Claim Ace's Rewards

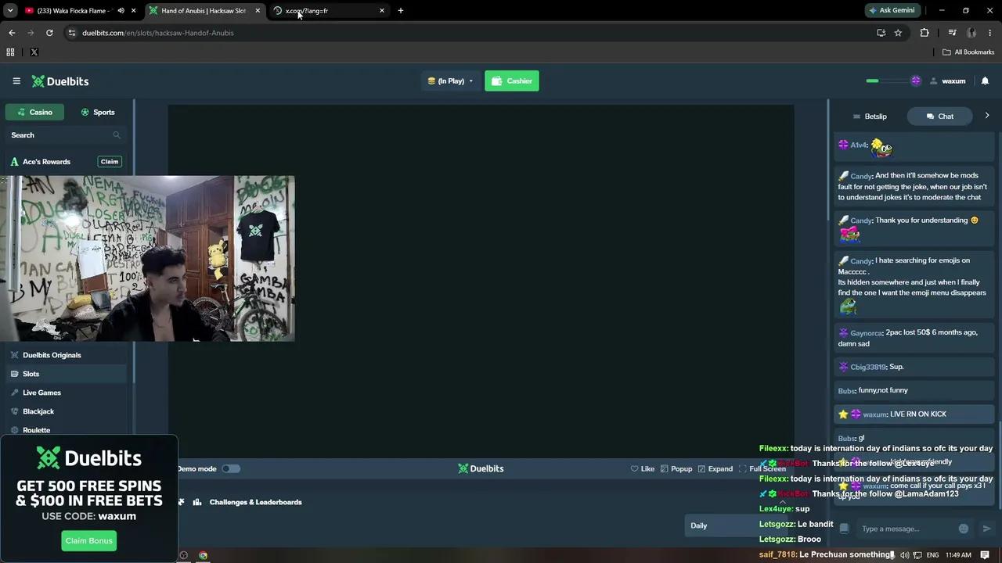click(x=110, y=162)
